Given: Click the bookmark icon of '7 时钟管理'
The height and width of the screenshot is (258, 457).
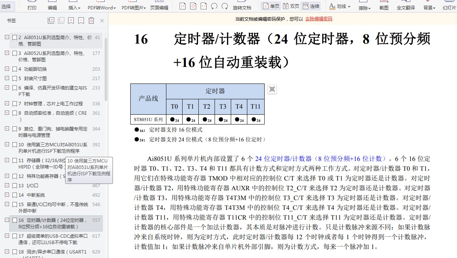Looking at the screenshot, I should (x=15, y=103).
